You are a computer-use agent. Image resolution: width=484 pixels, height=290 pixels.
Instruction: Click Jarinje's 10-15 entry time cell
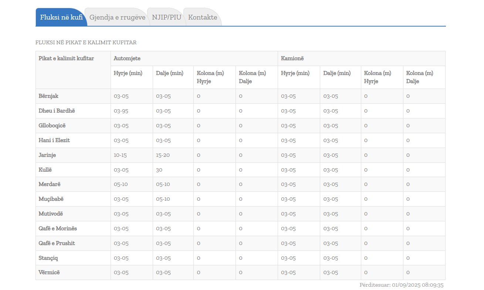[120, 155]
